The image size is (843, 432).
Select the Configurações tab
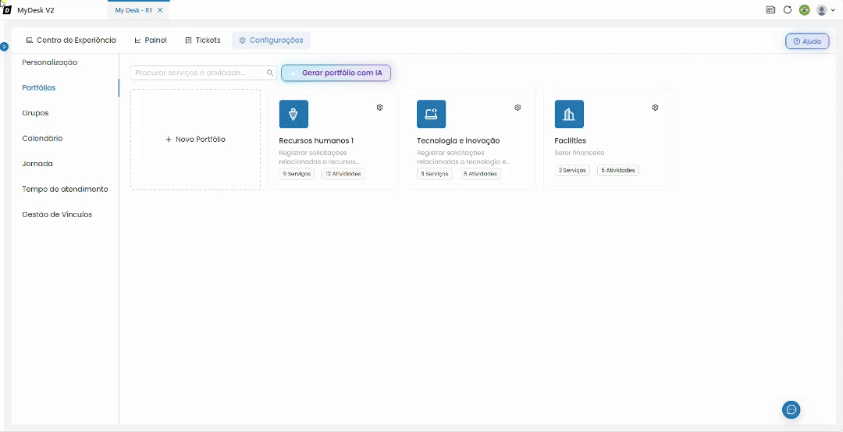click(x=271, y=41)
